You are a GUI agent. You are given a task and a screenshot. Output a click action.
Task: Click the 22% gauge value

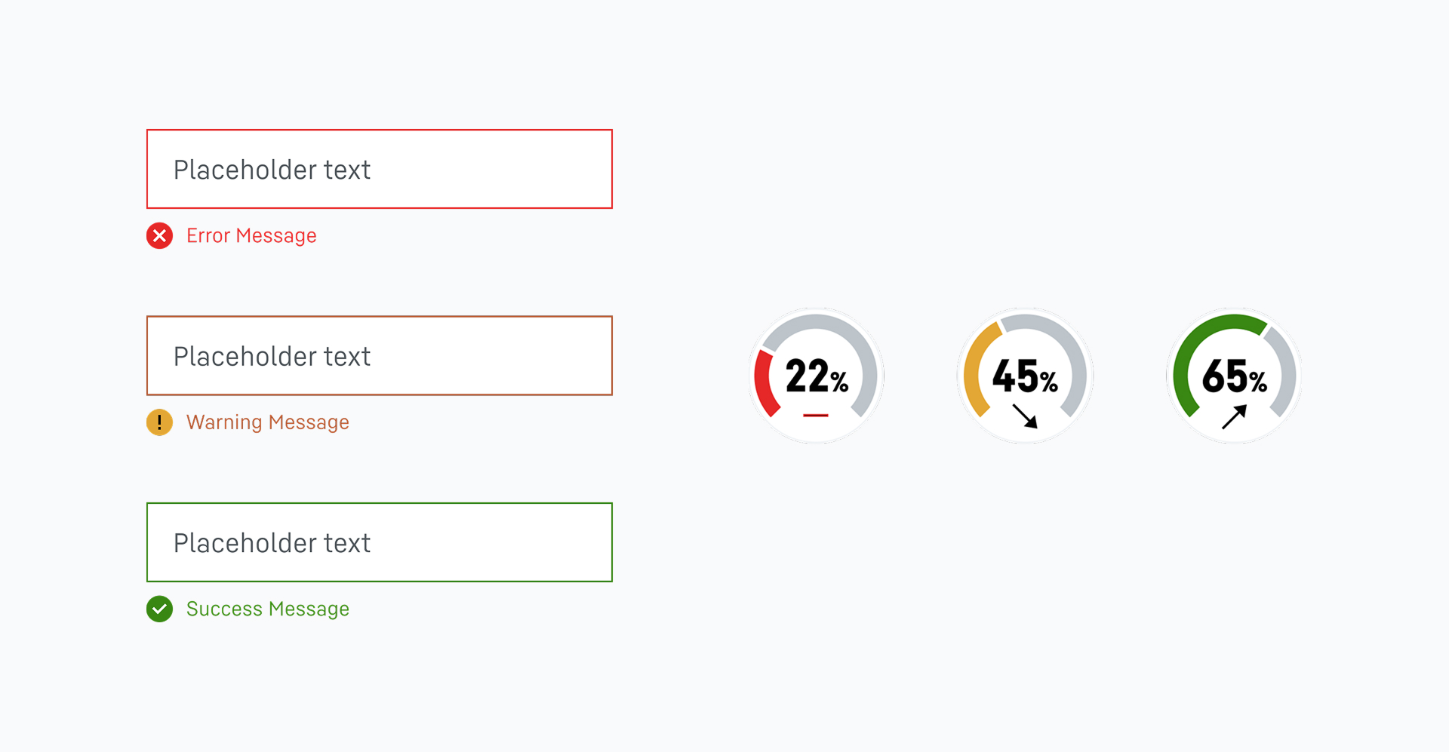pos(817,376)
